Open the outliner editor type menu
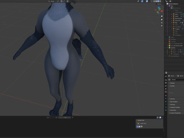The height and width of the screenshot is (138, 184). pyautogui.click(x=167, y=1)
